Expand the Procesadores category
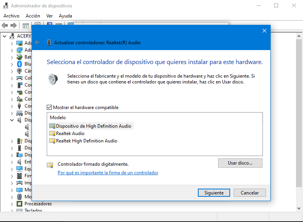The width and height of the screenshot is (303, 222). pyautogui.click(x=12, y=204)
